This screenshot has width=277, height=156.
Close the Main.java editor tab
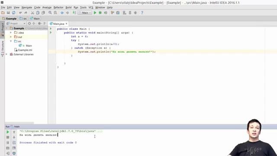coord(66,23)
